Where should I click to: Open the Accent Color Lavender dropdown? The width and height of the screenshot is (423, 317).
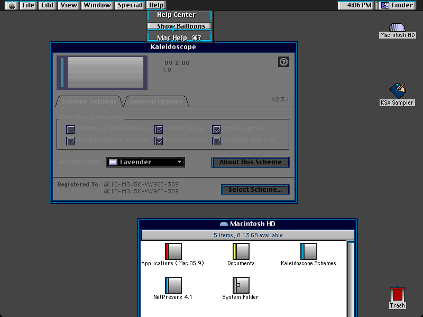[145, 162]
